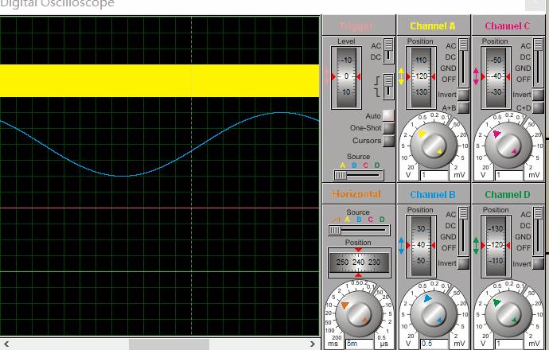Click the Horizontal timebase knob
The height and width of the screenshot is (350, 549).
tap(359, 313)
